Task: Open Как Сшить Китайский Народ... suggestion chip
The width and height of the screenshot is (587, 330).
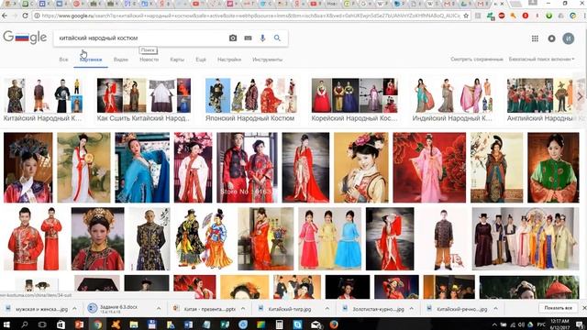Action: coord(144,100)
